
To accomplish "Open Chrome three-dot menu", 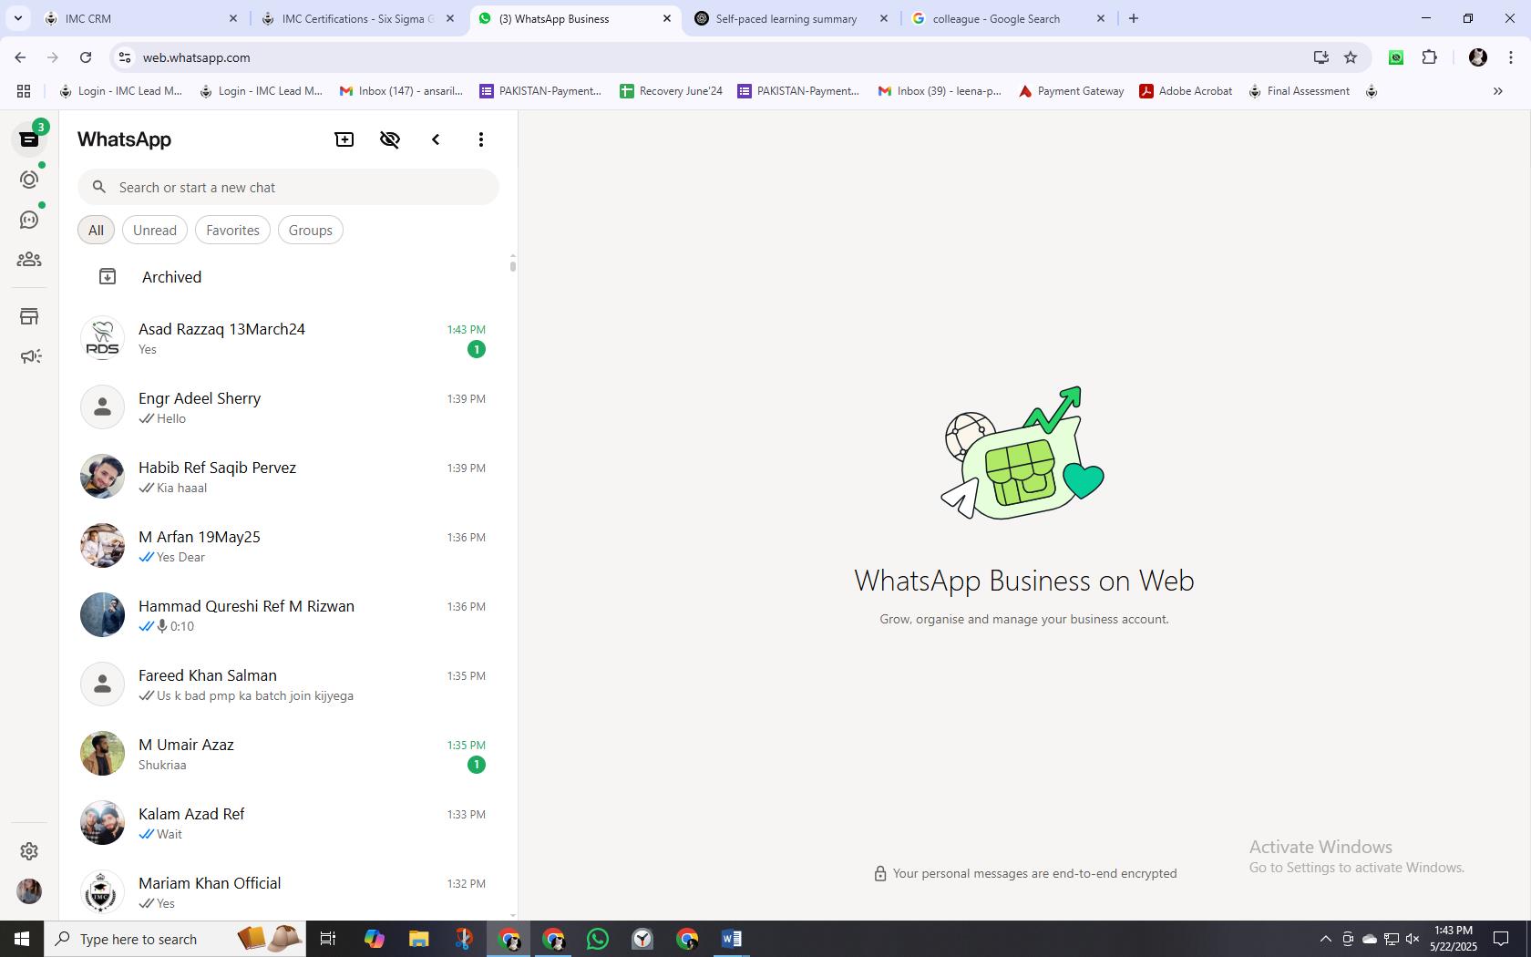I will tap(1511, 57).
